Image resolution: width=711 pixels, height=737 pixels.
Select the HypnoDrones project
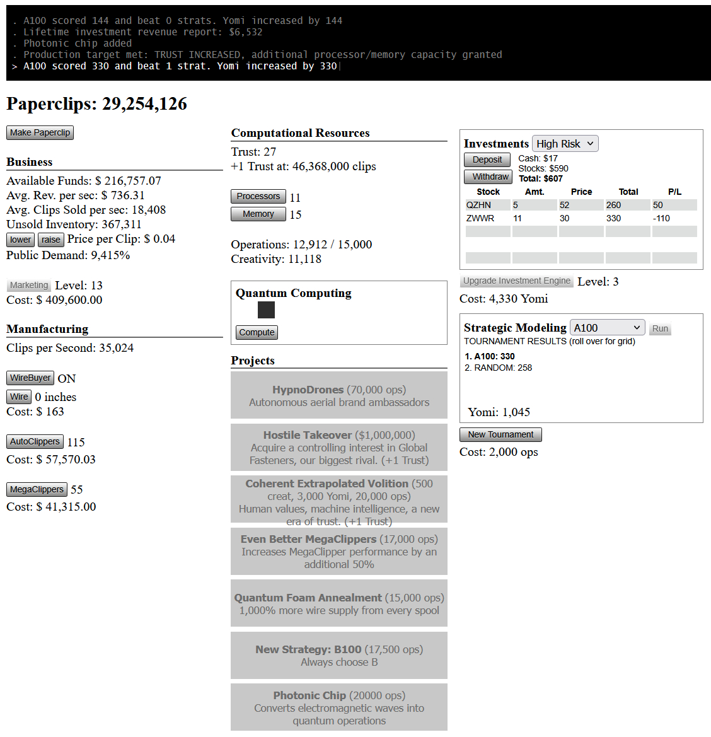coord(339,395)
